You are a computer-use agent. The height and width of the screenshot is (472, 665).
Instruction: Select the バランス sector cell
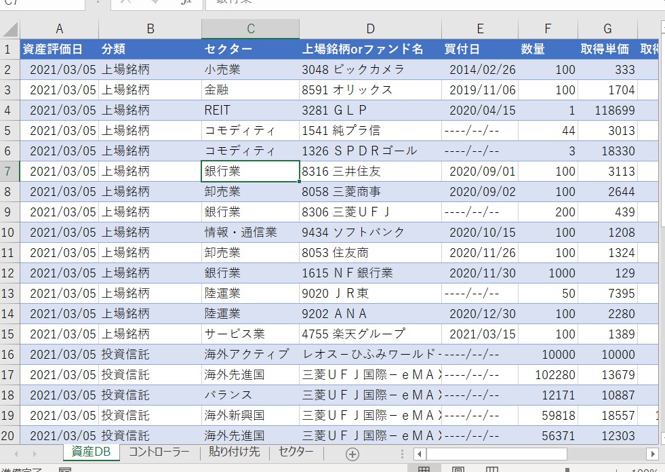[x=251, y=395]
